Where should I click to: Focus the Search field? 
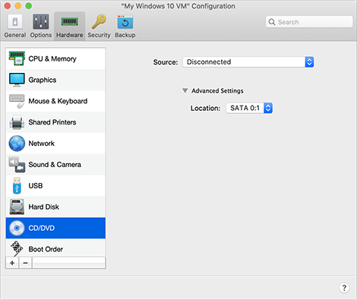(x=309, y=22)
